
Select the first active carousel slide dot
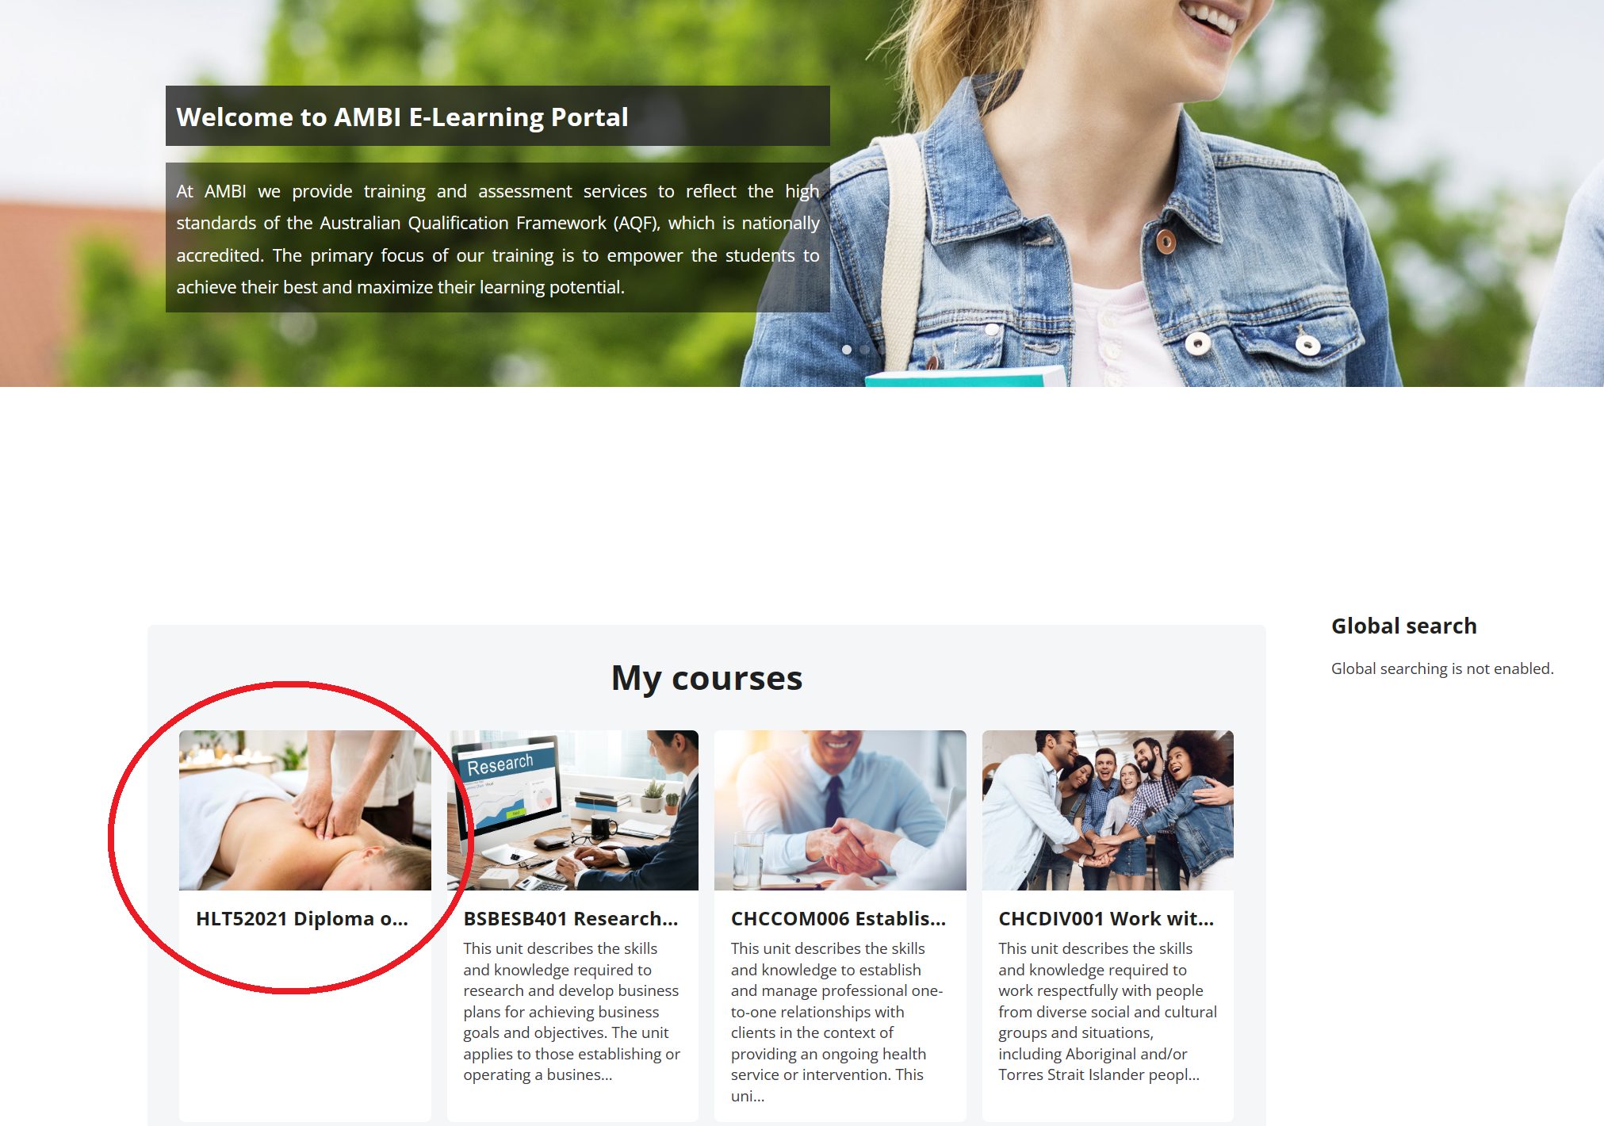[847, 350]
